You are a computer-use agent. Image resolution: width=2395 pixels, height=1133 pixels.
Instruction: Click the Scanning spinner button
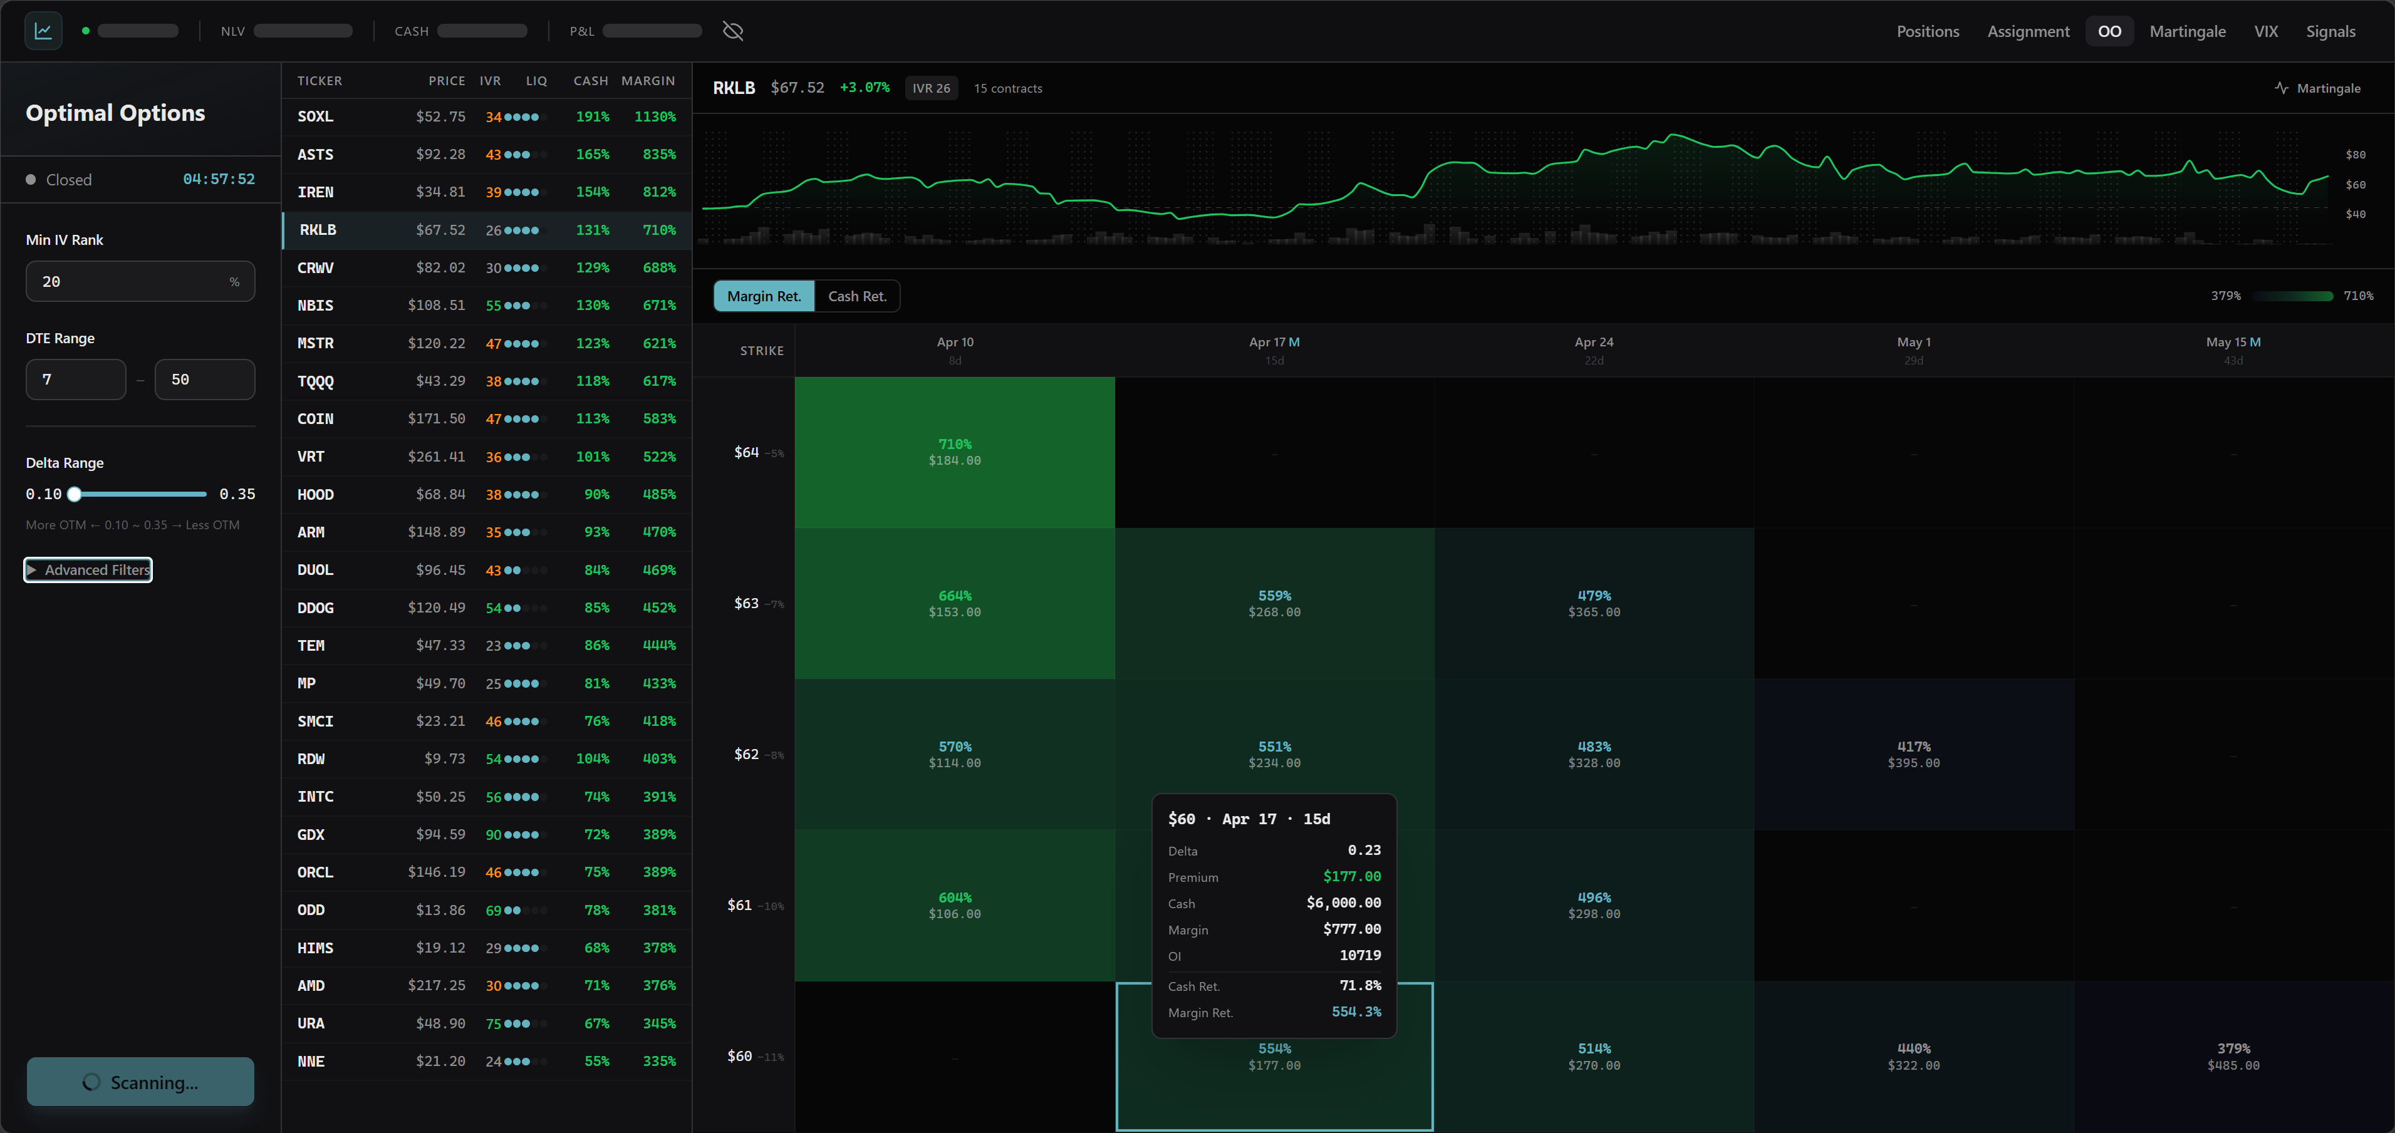point(140,1082)
